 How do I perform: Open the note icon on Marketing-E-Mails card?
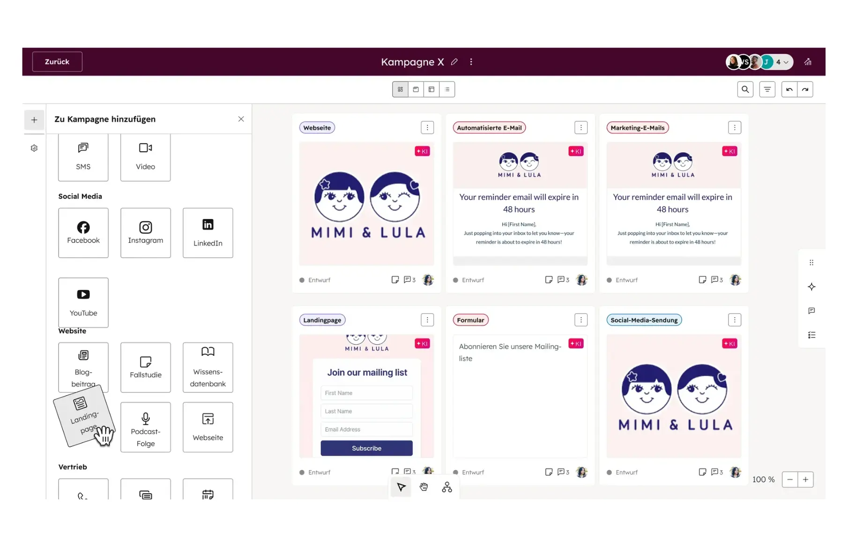point(702,280)
